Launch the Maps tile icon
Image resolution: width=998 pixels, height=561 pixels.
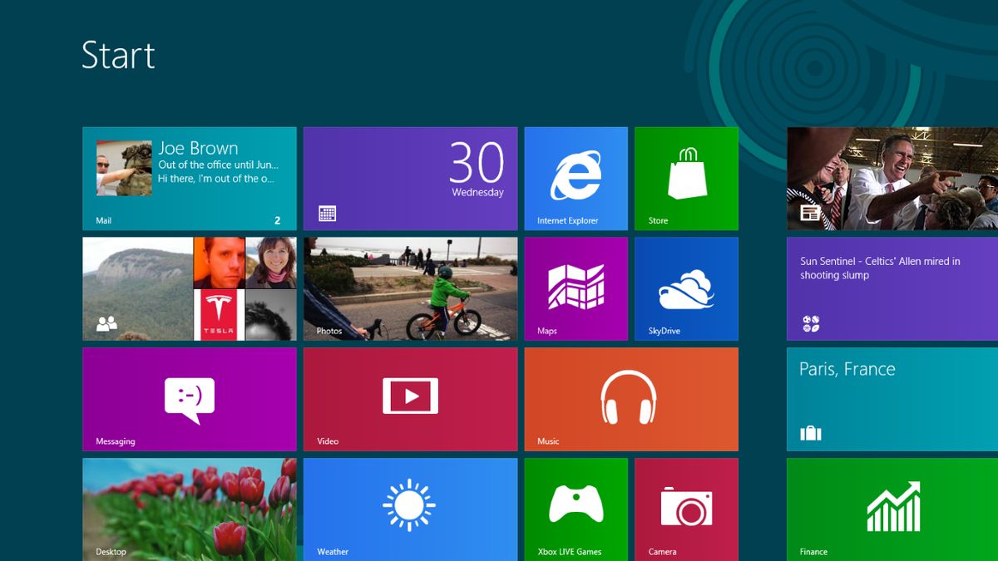pyautogui.click(x=576, y=287)
